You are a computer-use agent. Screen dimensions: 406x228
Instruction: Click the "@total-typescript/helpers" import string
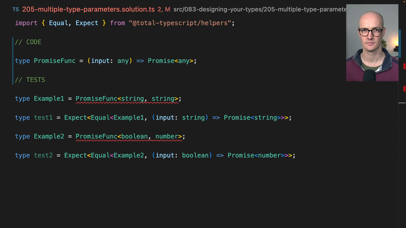(x=180, y=23)
